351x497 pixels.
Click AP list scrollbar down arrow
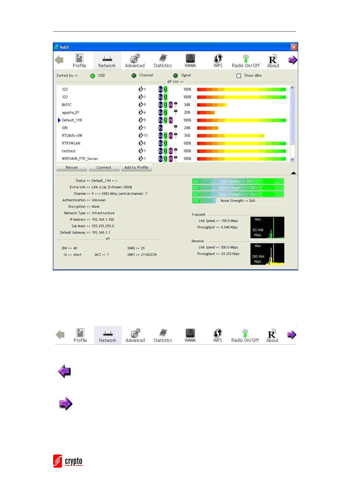point(292,159)
